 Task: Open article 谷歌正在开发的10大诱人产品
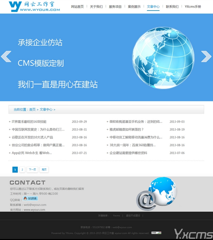[32, 137]
